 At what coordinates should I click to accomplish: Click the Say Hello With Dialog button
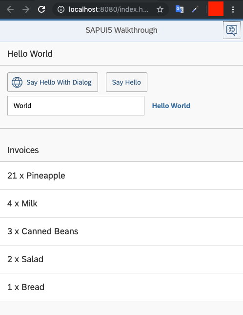[53, 82]
